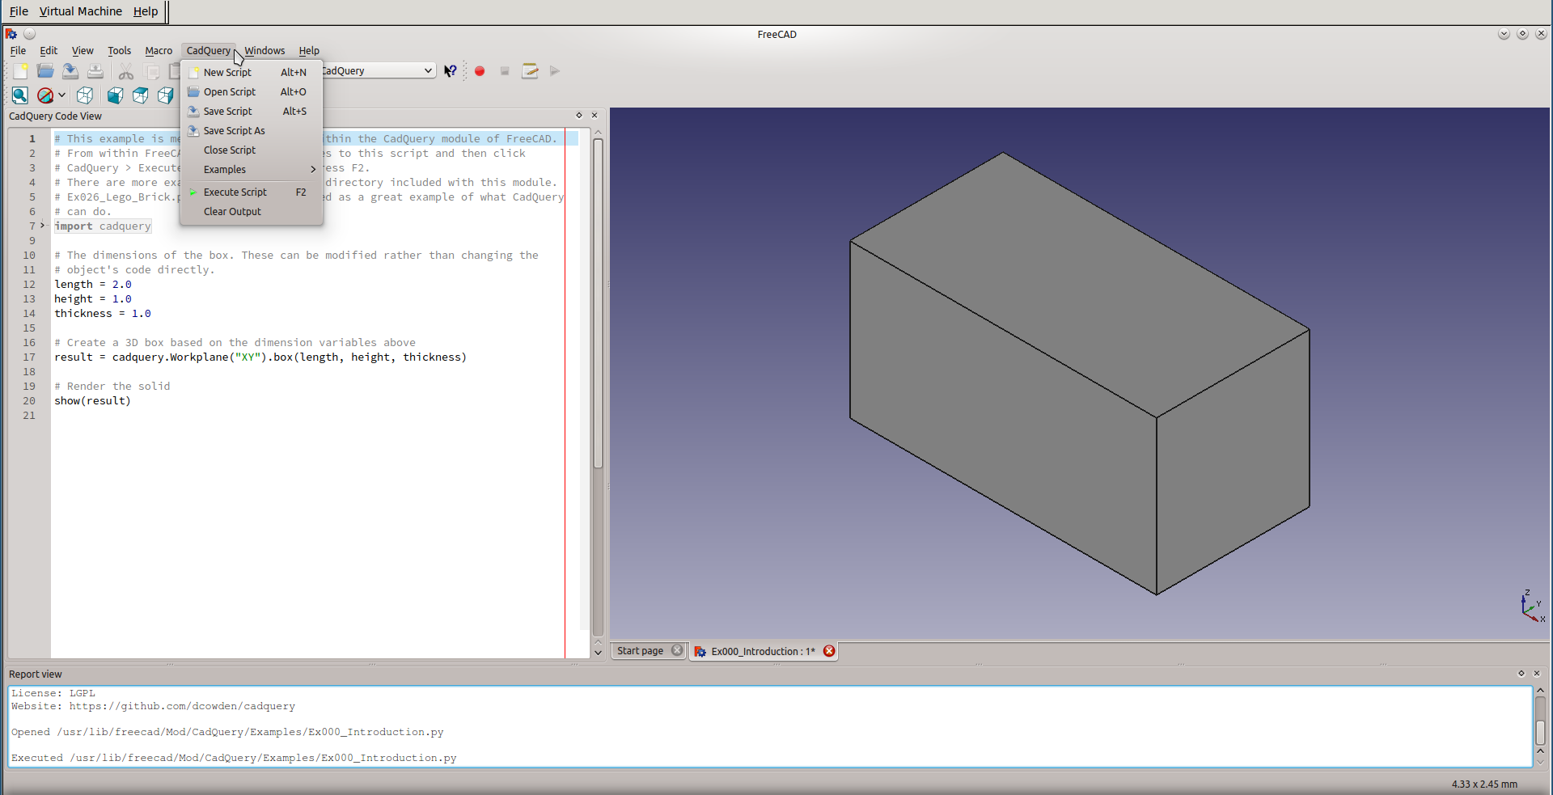
Task: Click 'import cadquery' code line
Action: click(x=103, y=226)
